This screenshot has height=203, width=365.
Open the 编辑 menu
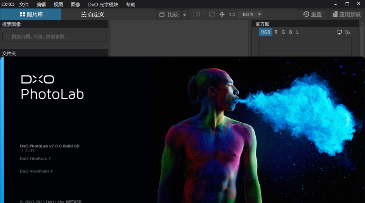41,4
